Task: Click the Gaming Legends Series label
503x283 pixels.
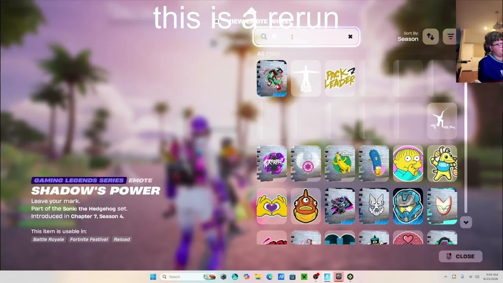Action: pos(79,180)
